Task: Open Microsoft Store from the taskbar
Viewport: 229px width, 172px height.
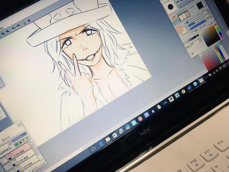Action: [x=115, y=136]
